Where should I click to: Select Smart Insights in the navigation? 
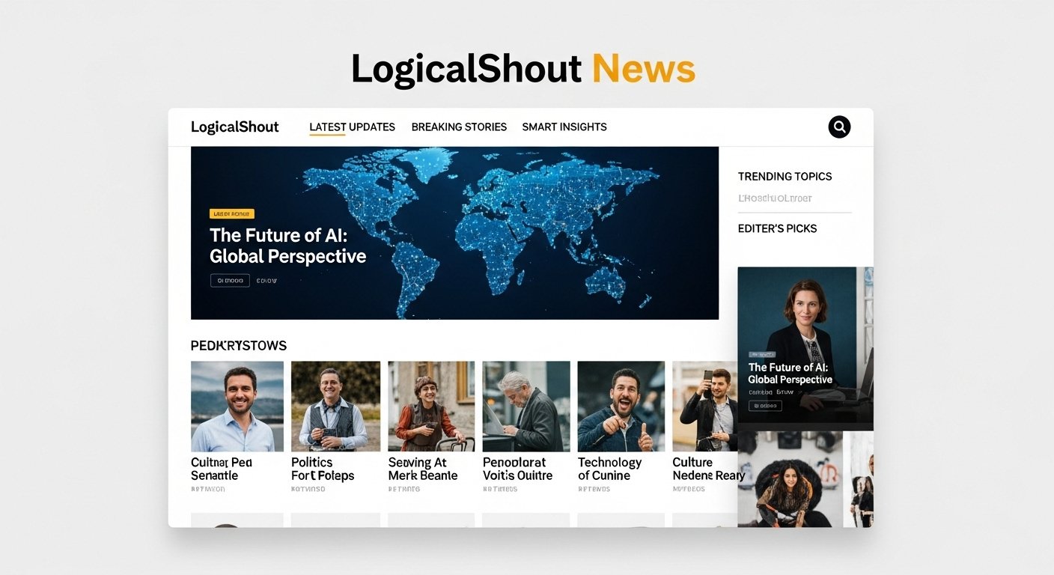(x=565, y=127)
